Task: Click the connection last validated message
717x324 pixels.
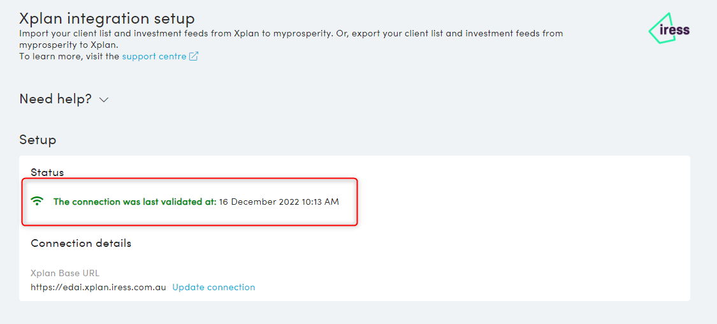Action: pos(134,202)
